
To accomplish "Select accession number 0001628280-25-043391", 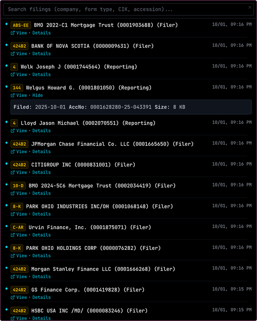I will click(x=121, y=107).
